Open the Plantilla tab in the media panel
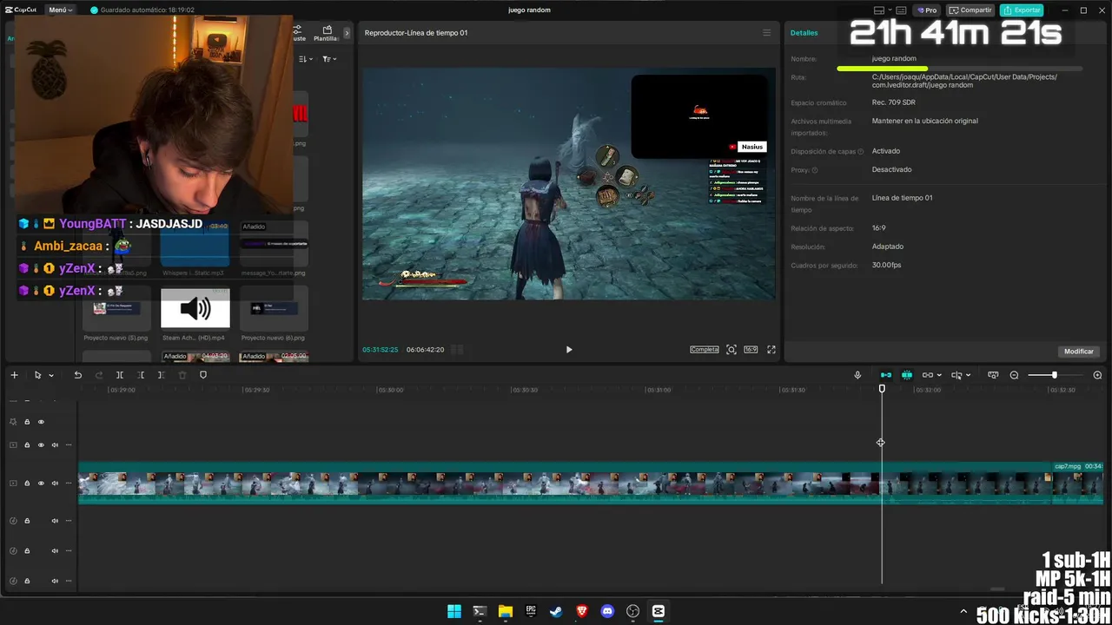This screenshot has height=625, width=1112. [327, 33]
